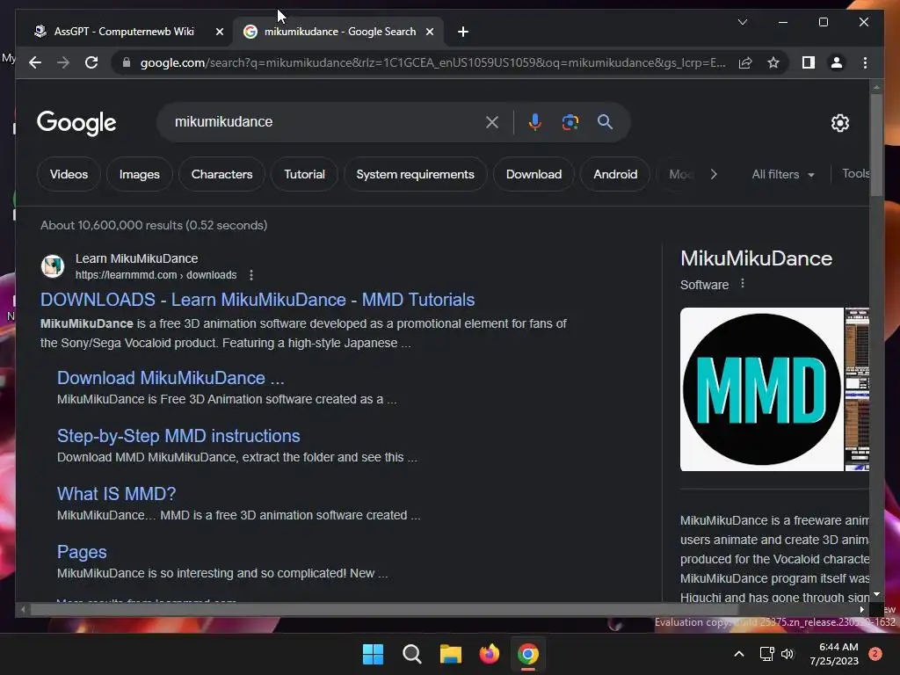Open the Tools option
900x675 pixels.
[855, 173]
